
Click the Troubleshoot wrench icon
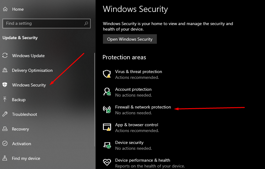[x=5, y=114]
